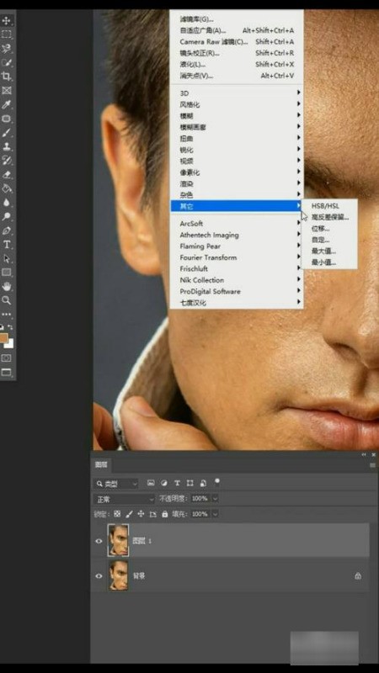Open the 正常 blend mode dropdown
379x673 pixels.
point(124,499)
